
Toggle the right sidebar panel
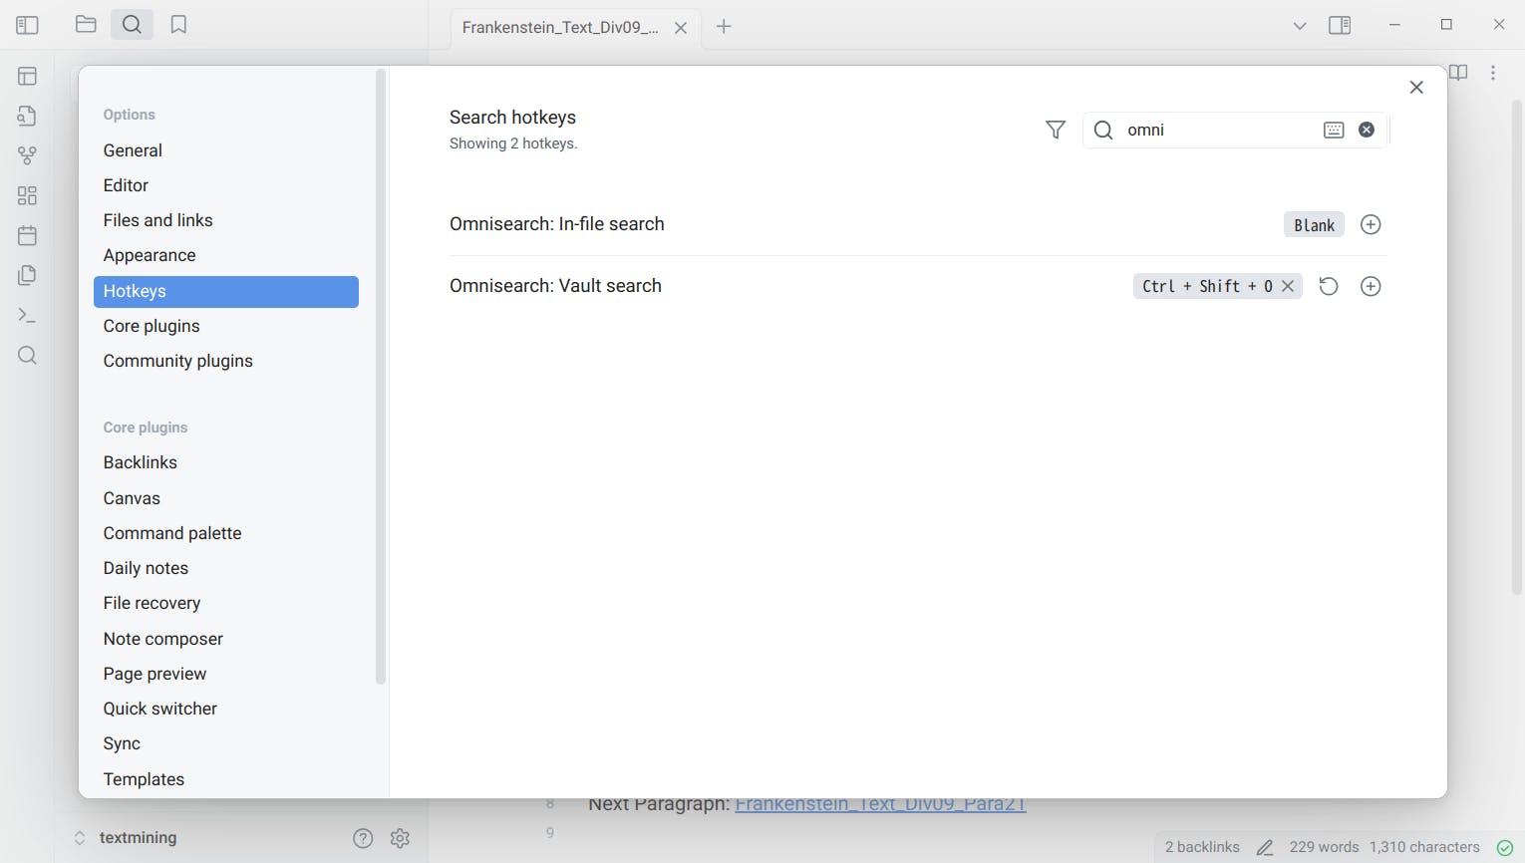point(1340,25)
